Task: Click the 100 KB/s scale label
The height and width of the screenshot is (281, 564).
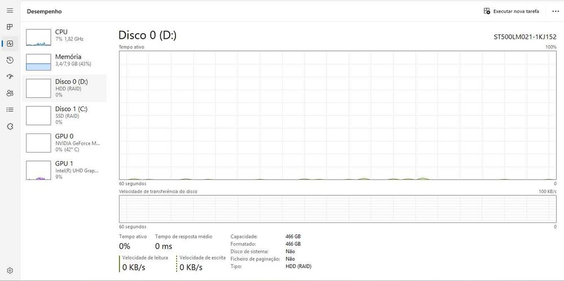Action: click(548, 191)
